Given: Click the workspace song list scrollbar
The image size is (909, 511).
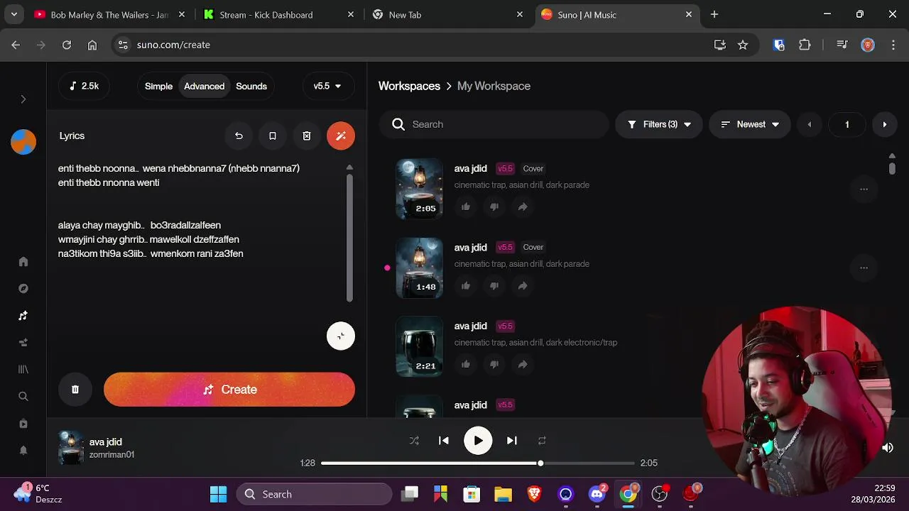Looking at the screenshot, I should point(892,168).
